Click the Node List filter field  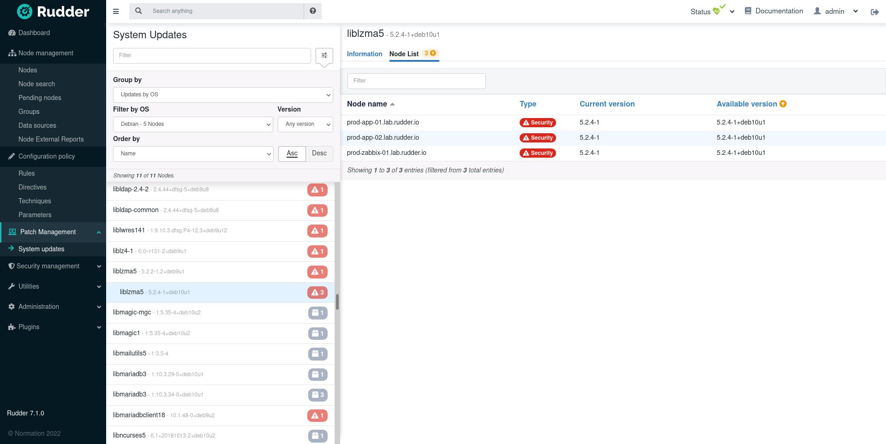(x=416, y=81)
